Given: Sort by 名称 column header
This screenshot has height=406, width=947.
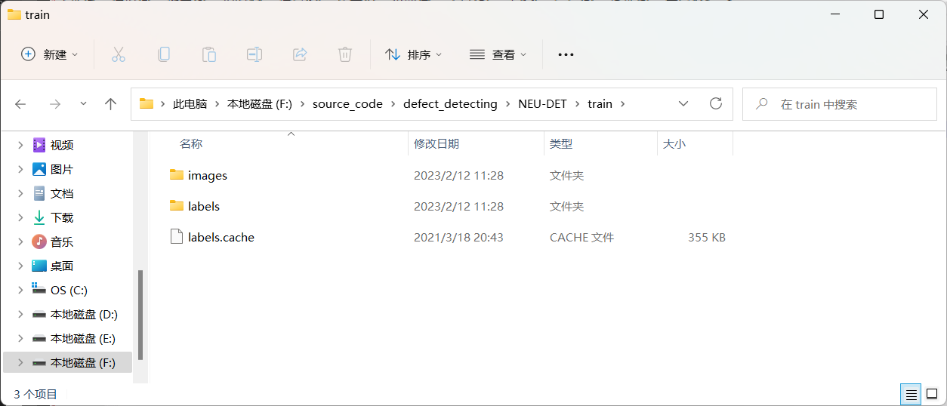Looking at the screenshot, I should (x=191, y=143).
